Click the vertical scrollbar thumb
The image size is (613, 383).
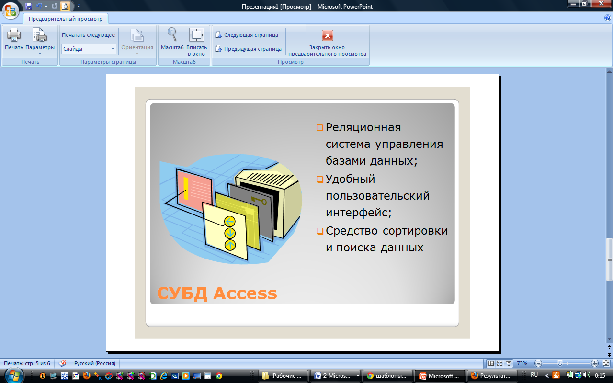(609, 259)
